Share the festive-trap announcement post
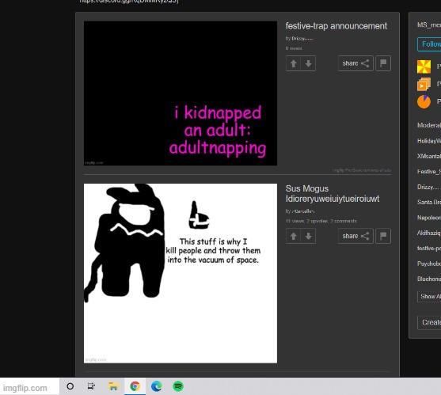 (x=355, y=63)
